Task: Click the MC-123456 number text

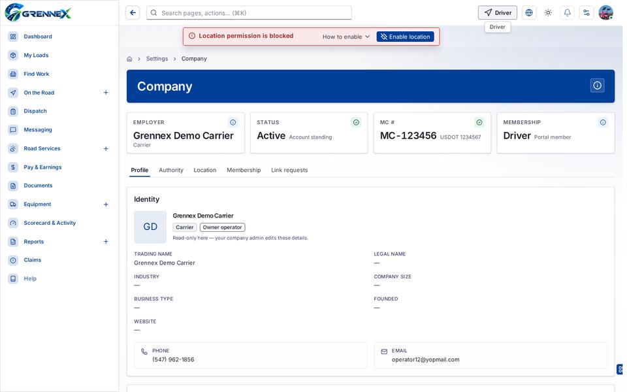Action: point(408,136)
